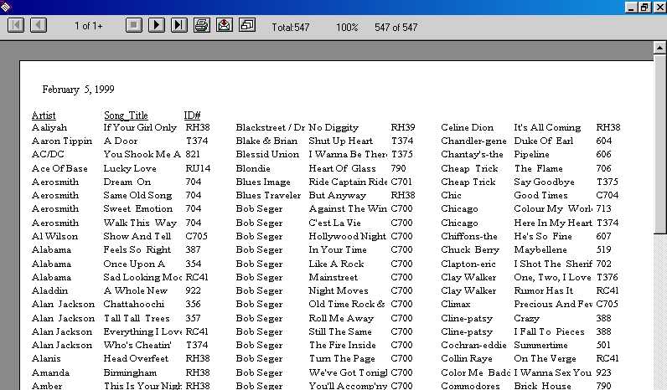Image resolution: width=667 pixels, height=390 pixels.
Task: Print the report with printer icon
Action: pos(202,26)
